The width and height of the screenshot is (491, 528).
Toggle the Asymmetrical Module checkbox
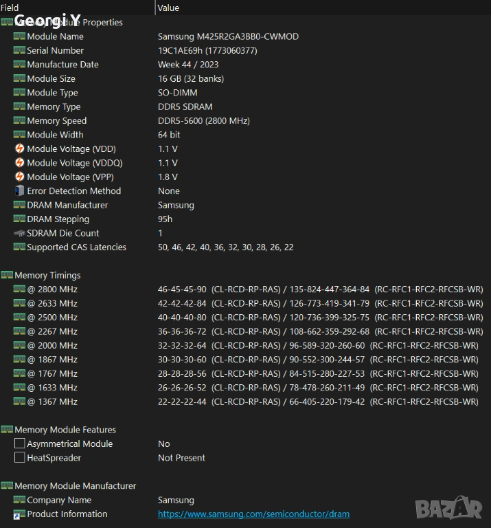coord(19,444)
